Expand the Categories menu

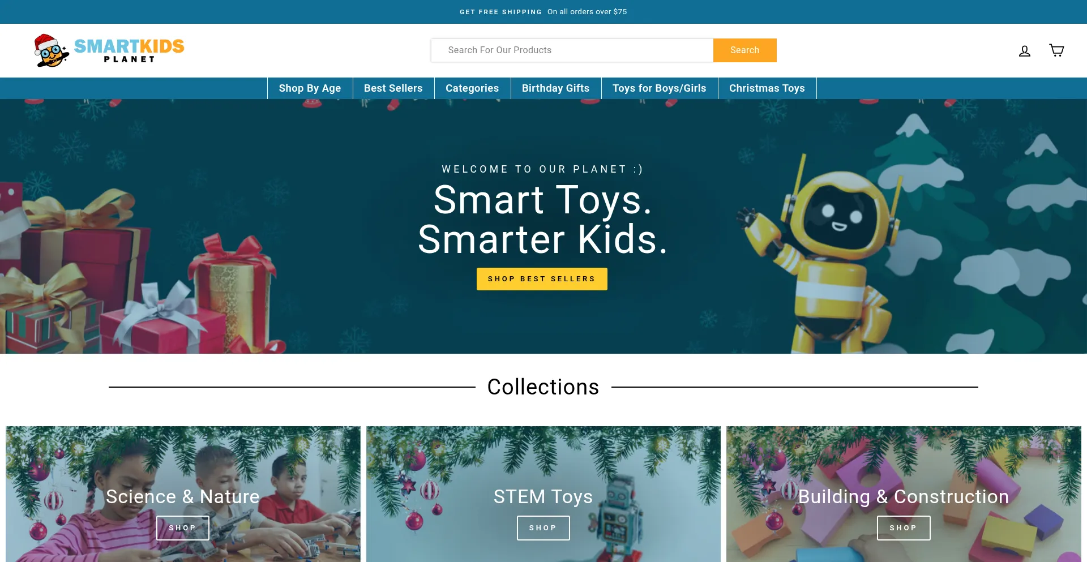coord(472,88)
